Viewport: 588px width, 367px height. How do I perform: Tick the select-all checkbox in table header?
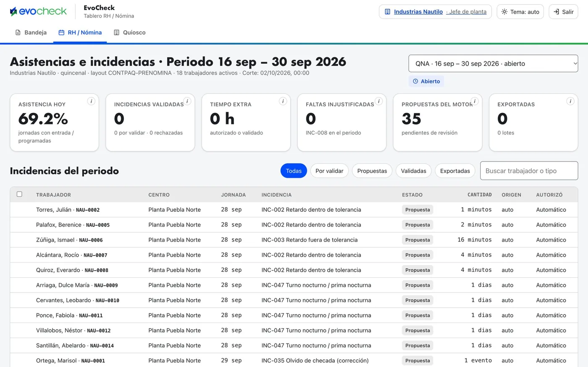click(x=19, y=194)
